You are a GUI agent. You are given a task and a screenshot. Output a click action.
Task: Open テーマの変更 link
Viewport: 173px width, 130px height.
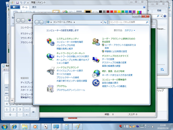pos(108,59)
